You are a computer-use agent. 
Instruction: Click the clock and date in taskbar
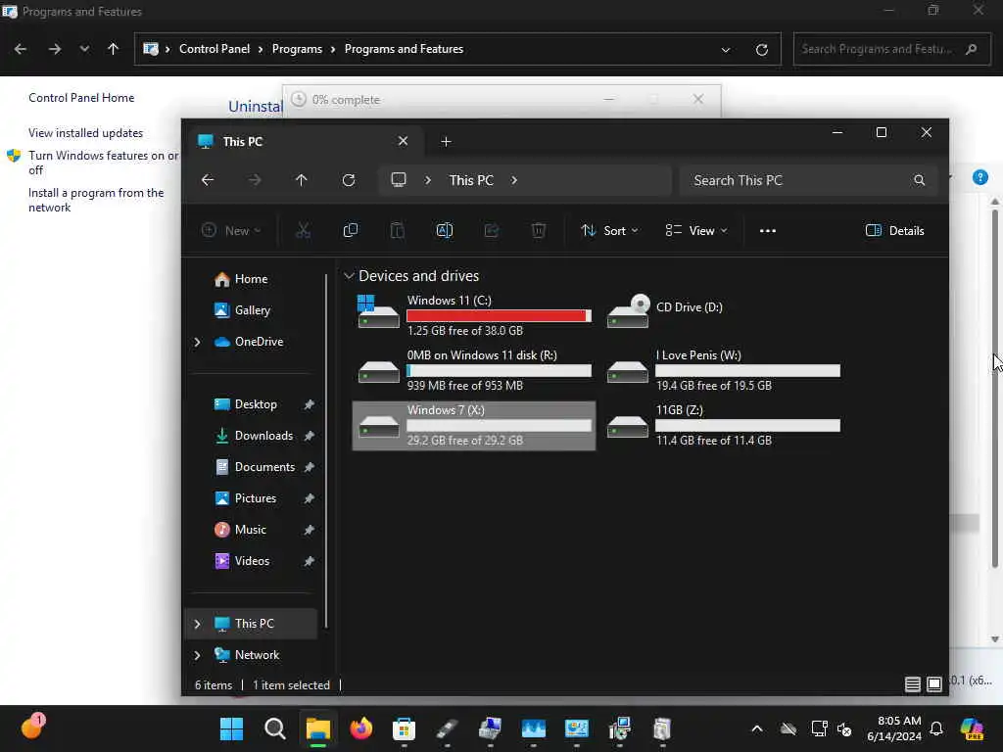(893, 728)
